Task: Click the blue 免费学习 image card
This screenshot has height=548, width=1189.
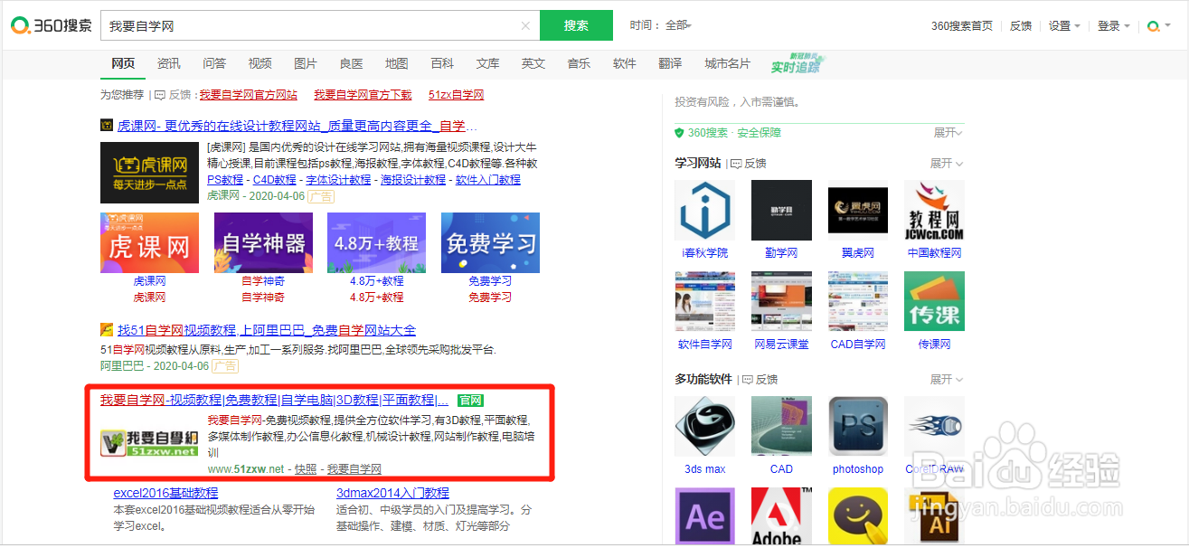Action: pos(490,242)
